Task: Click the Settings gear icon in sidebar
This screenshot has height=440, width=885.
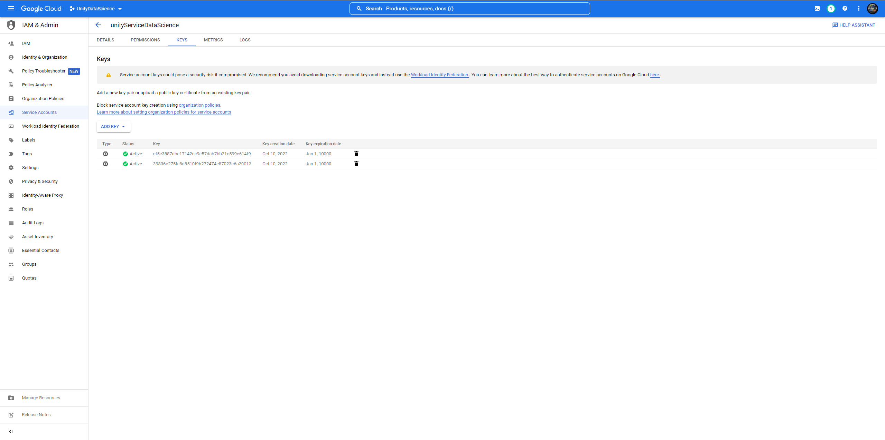Action: point(11,168)
